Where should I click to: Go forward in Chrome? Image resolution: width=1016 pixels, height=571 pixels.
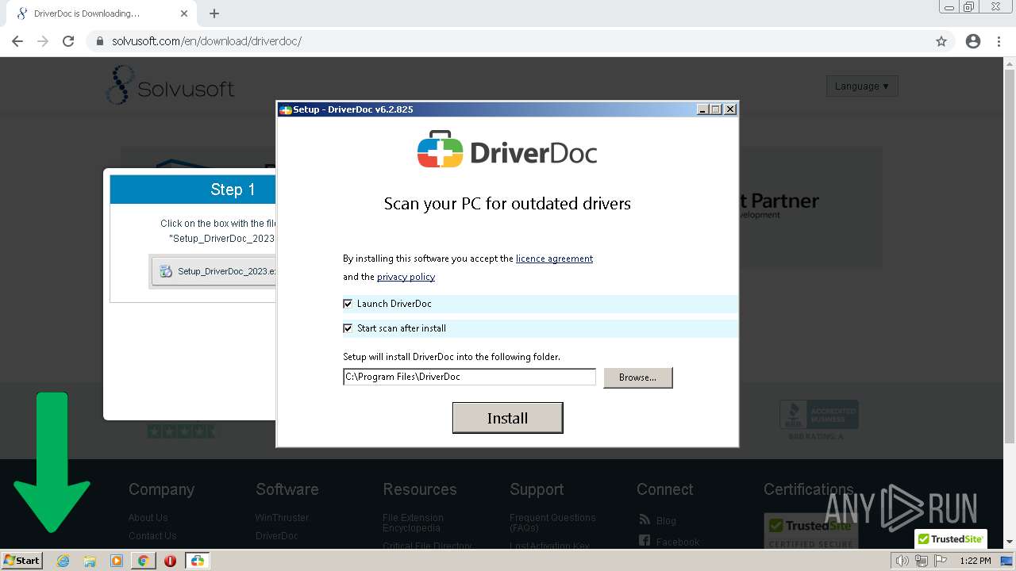[x=43, y=41]
